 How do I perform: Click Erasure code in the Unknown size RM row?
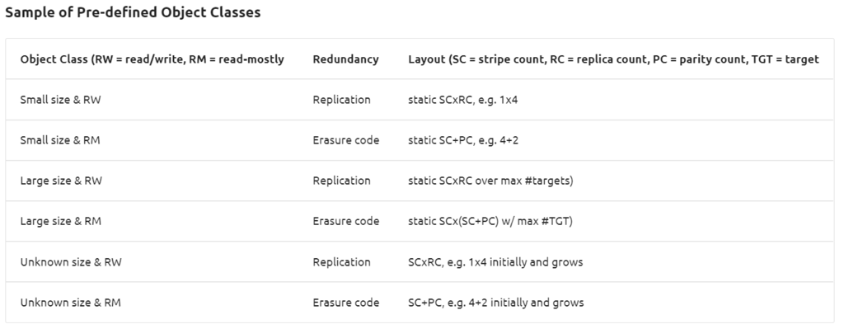pos(345,302)
